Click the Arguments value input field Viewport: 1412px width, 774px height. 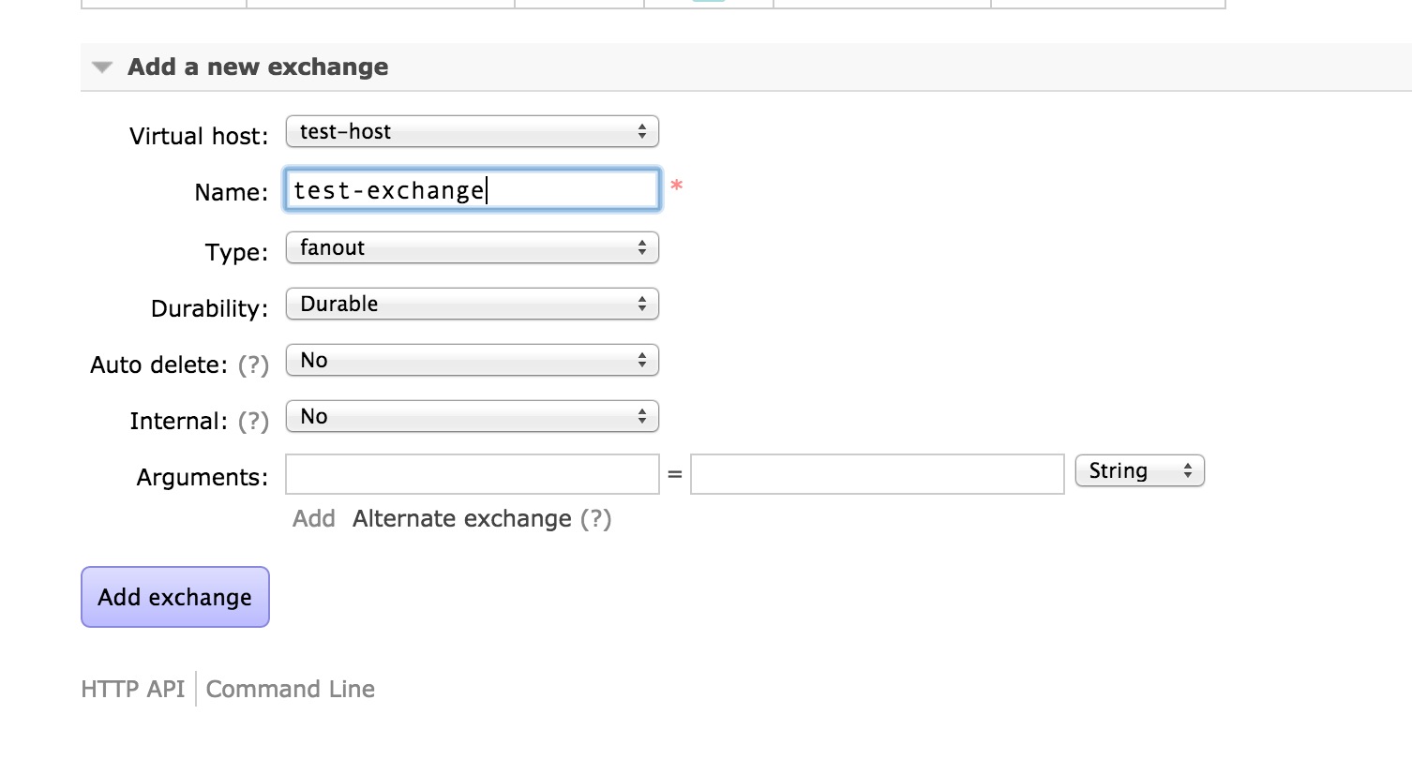[x=878, y=474]
